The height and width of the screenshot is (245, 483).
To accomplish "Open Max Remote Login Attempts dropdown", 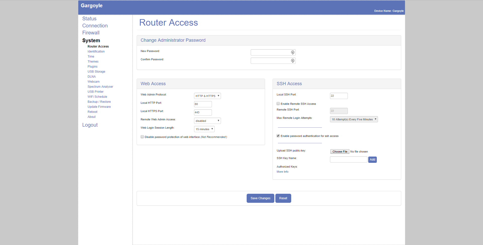I will (354, 119).
